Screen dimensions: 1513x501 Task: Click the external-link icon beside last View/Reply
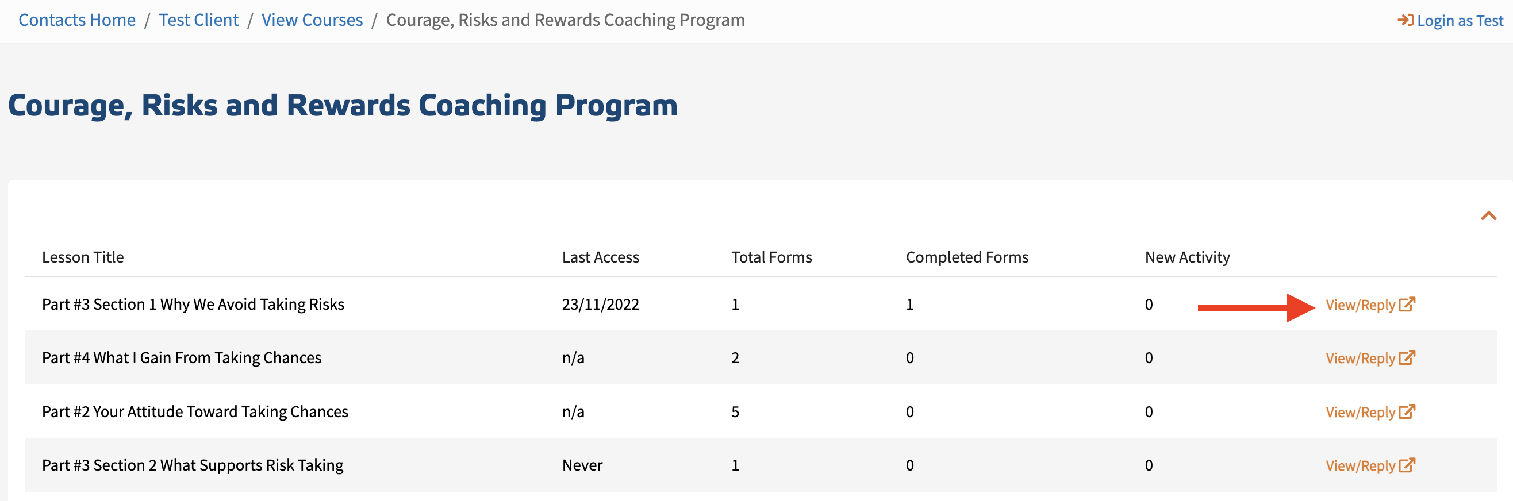click(x=1408, y=465)
